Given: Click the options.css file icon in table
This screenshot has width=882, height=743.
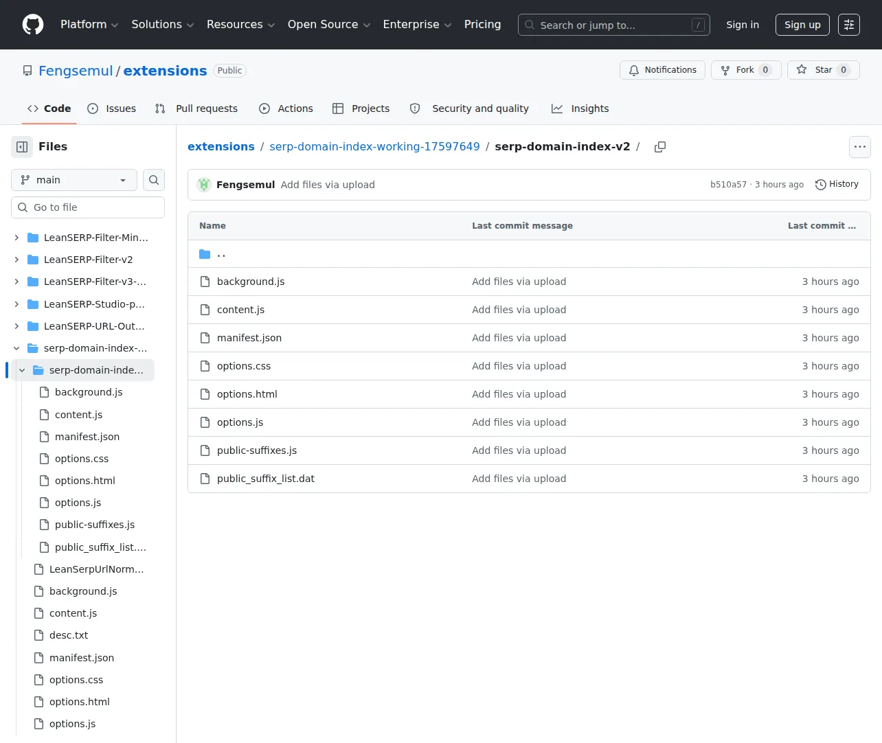Looking at the screenshot, I should pos(205,366).
